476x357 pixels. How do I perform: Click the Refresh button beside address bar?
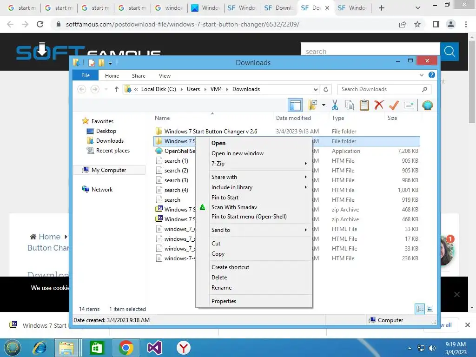pos(326,89)
